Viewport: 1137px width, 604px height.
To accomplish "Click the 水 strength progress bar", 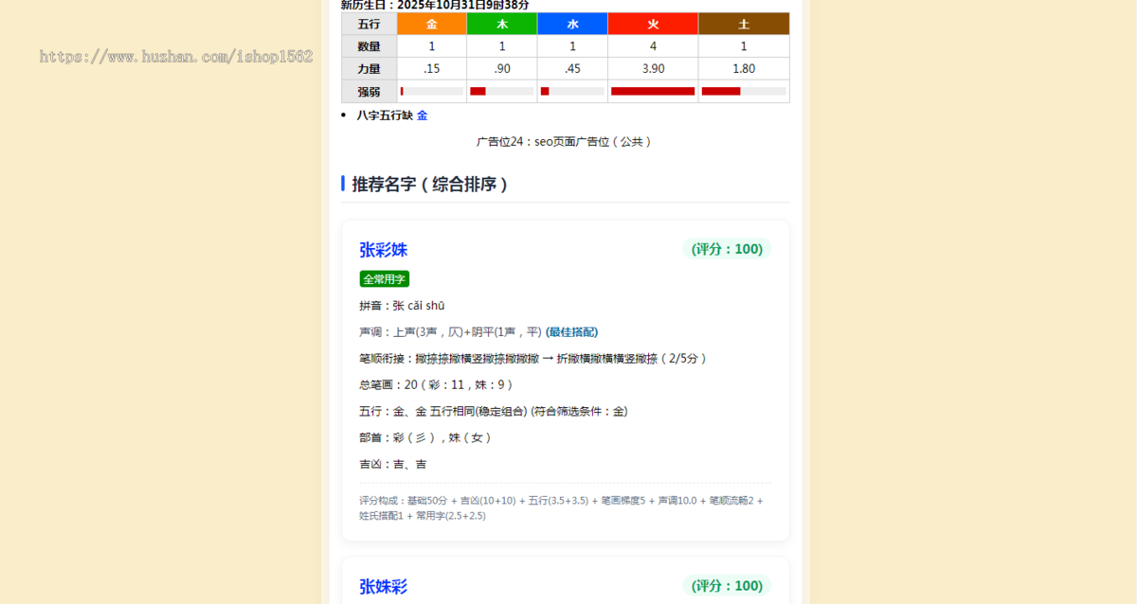I will point(572,92).
